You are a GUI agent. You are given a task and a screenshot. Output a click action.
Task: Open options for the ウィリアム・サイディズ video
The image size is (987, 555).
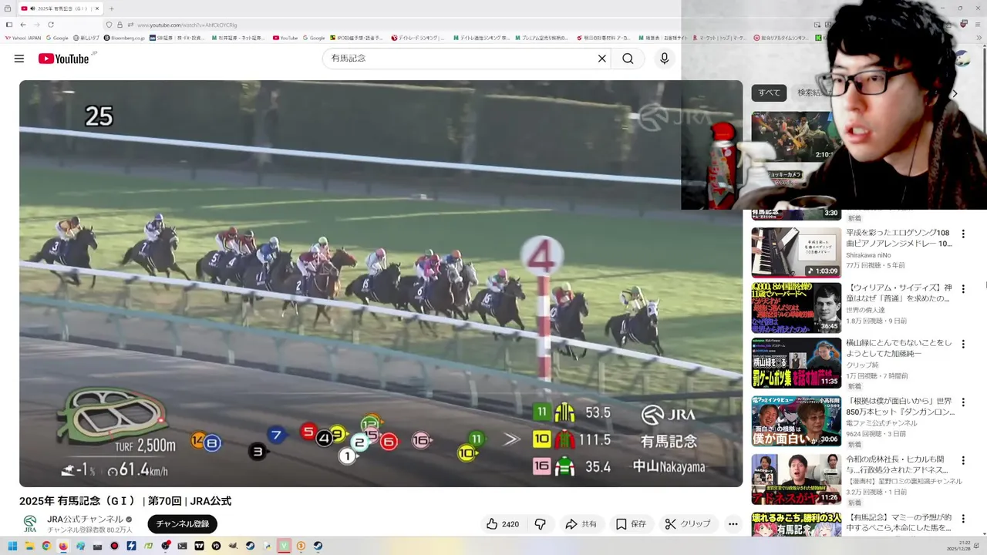click(x=963, y=289)
